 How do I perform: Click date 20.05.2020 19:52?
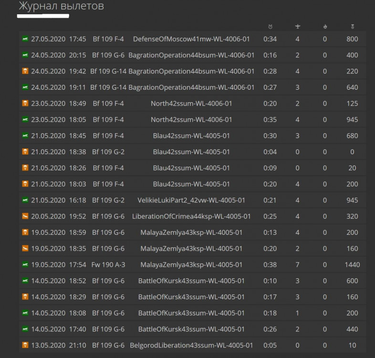tap(59, 216)
